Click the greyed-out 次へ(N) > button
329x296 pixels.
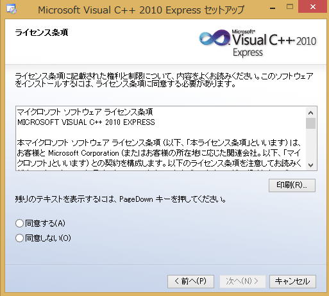(242, 281)
